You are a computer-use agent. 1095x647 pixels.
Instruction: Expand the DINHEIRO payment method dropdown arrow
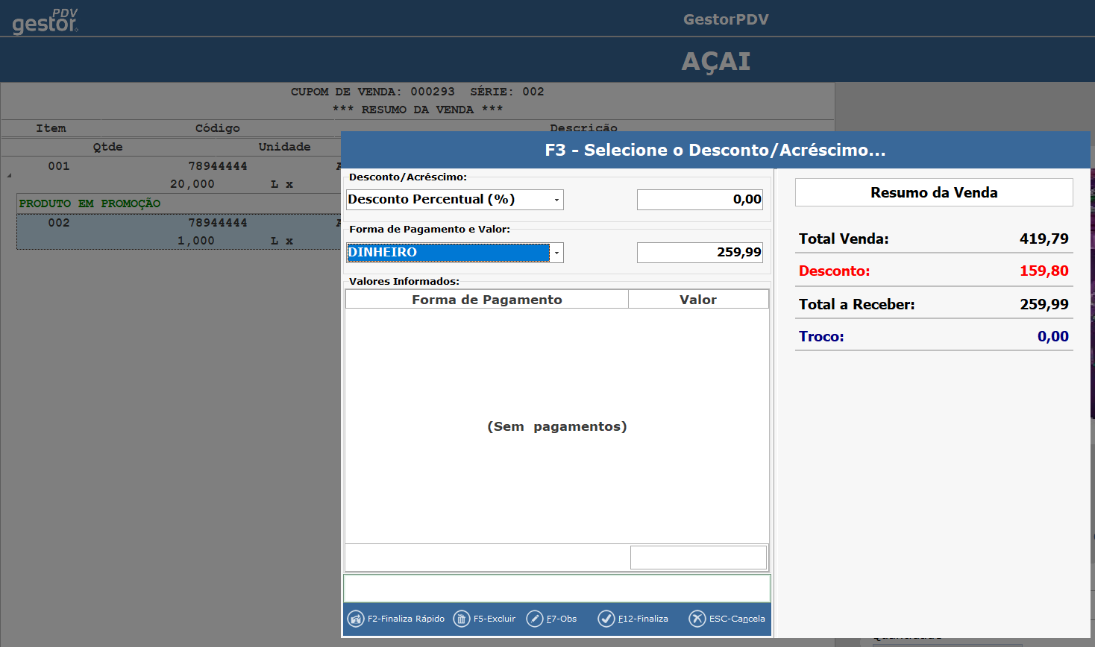pyautogui.click(x=556, y=253)
